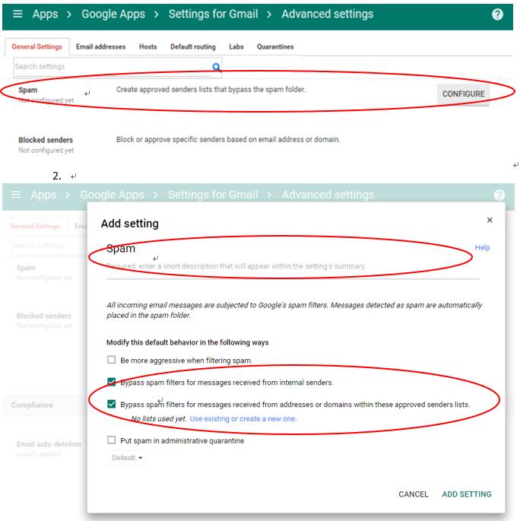The width and height of the screenshot is (520, 521).
Task: Close the Add setting dialog
Action: coord(490,220)
